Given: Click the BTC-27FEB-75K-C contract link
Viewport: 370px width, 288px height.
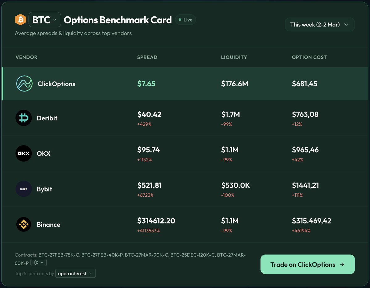Looking at the screenshot, I should click(59, 255).
